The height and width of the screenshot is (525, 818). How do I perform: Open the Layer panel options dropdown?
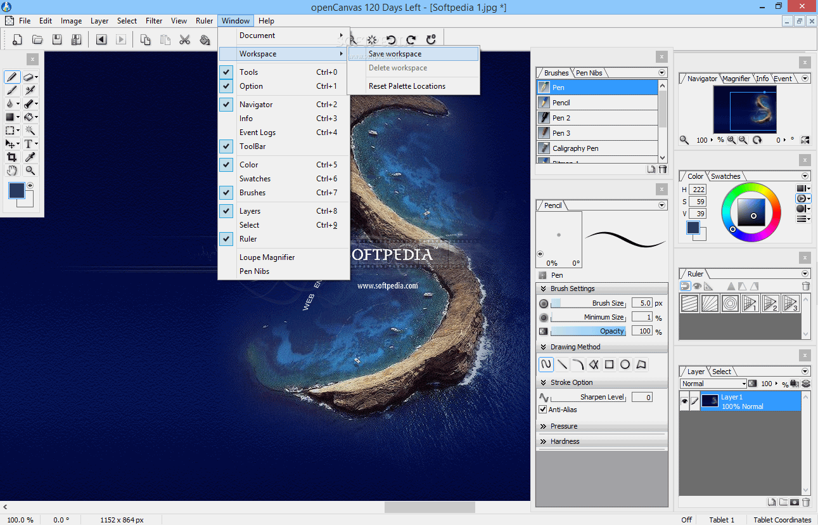coord(805,372)
